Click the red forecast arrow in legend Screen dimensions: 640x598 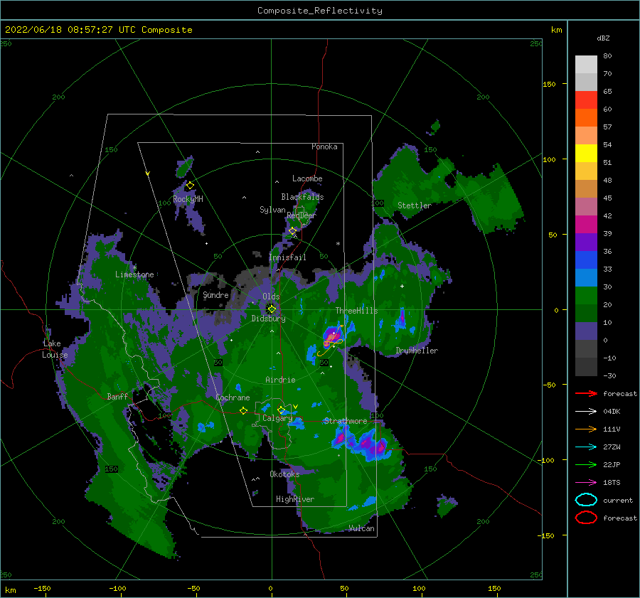(x=586, y=393)
